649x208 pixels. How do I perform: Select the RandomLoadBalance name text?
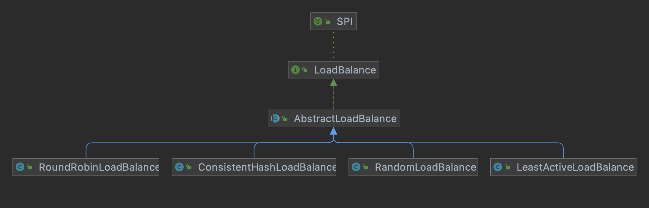(x=425, y=167)
